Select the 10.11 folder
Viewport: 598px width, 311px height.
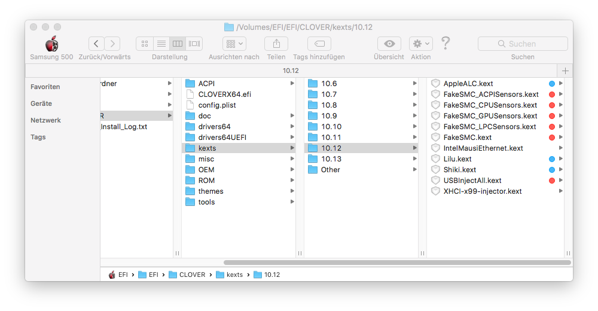coord(361,137)
